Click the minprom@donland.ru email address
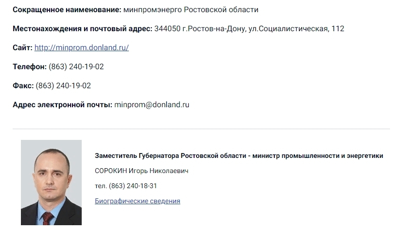 (152, 105)
